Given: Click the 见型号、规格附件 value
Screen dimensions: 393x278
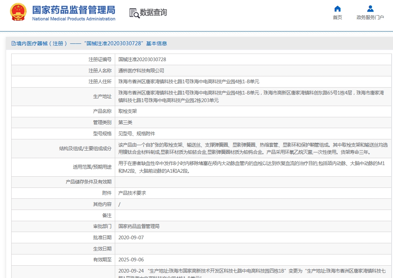Looking at the screenshot, I should 137,134.
